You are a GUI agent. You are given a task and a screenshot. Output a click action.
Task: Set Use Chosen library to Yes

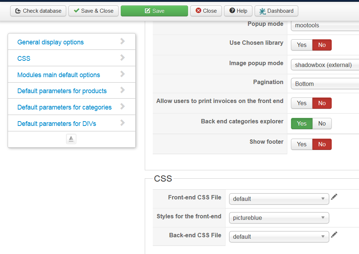pyautogui.click(x=302, y=45)
